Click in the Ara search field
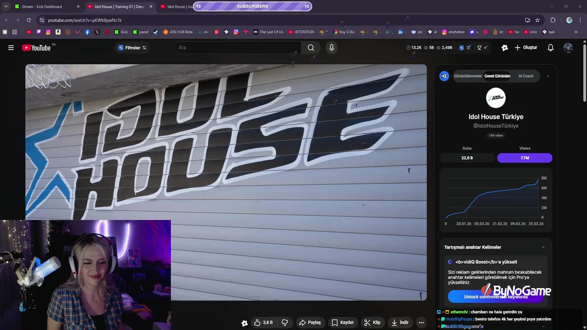The width and height of the screenshot is (587, 330). click(x=238, y=48)
